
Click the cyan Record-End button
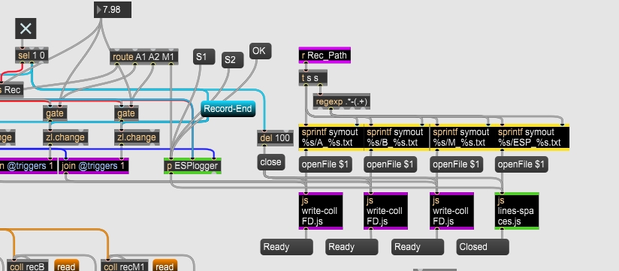pyautogui.click(x=228, y=109)
